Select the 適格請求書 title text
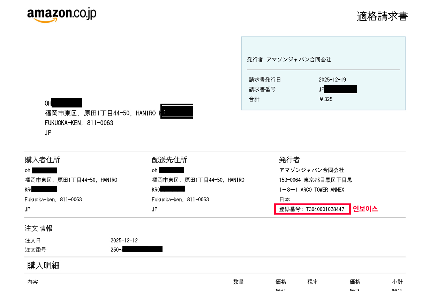The width and height of the screenshot is (430, 291). tap(382, 16)
